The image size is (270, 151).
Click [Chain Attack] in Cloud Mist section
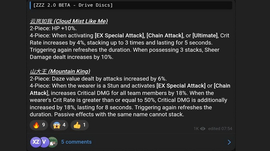click(165, 36)
